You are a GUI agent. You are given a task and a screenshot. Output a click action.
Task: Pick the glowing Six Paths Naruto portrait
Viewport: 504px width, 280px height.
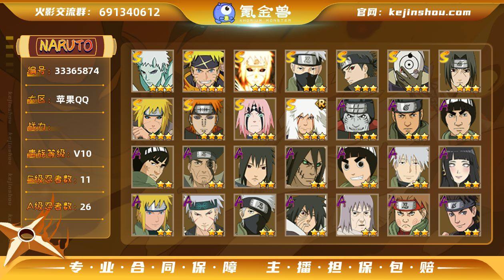tap(255, 71)
